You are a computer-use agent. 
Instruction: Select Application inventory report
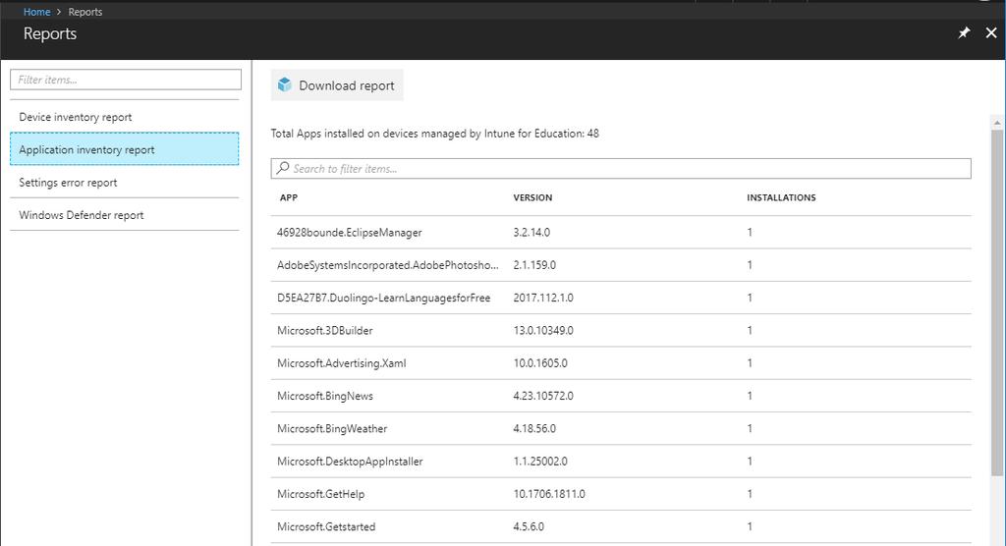coord(125,149)
